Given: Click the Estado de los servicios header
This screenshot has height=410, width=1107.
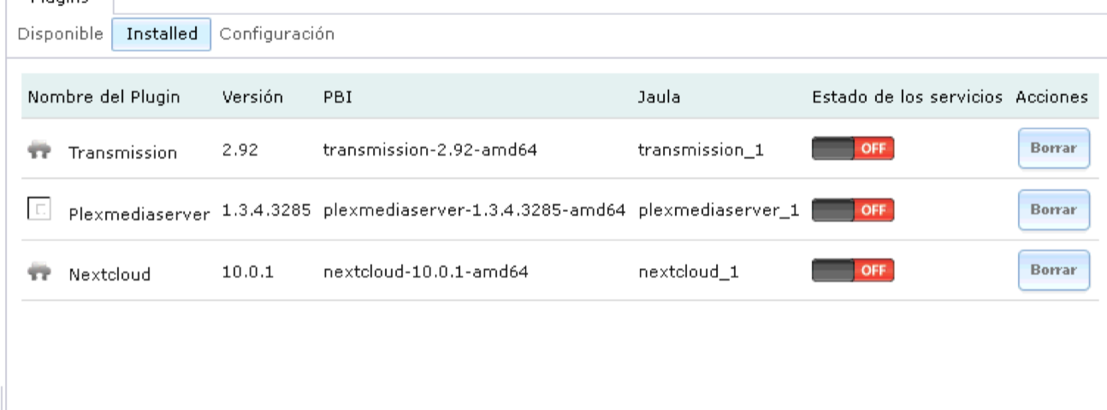Looking at the screenshot, I should pyautogui.click(x=907, y=97).
